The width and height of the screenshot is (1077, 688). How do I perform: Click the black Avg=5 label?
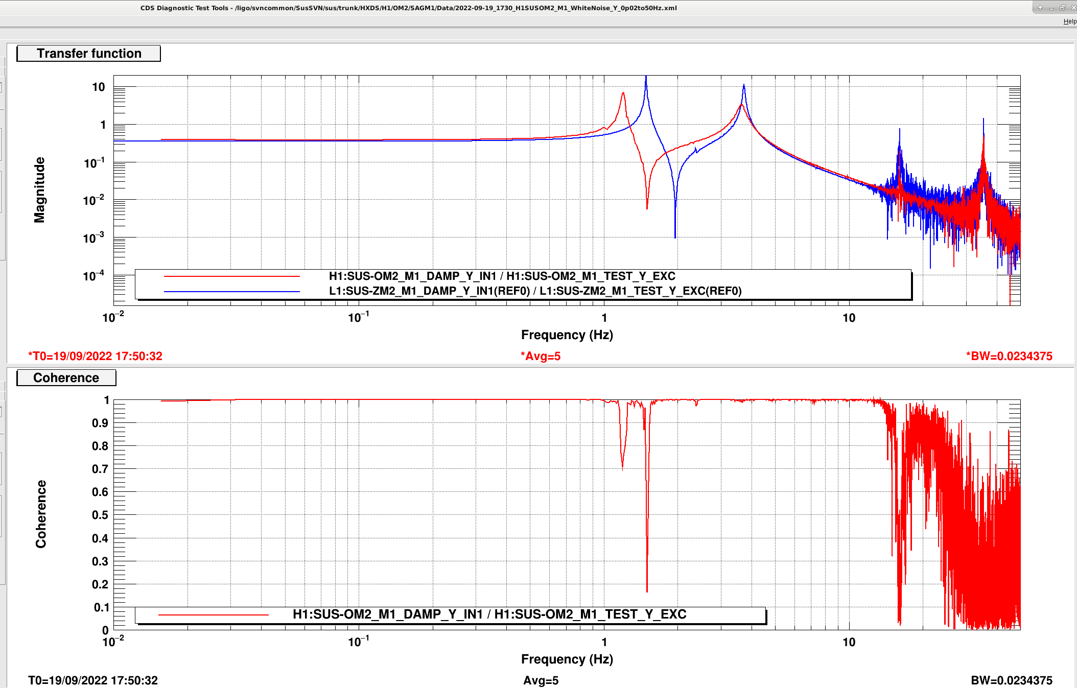pos(541,680)
